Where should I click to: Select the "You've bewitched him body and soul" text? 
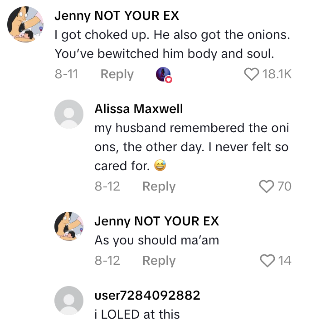[164, 53]
